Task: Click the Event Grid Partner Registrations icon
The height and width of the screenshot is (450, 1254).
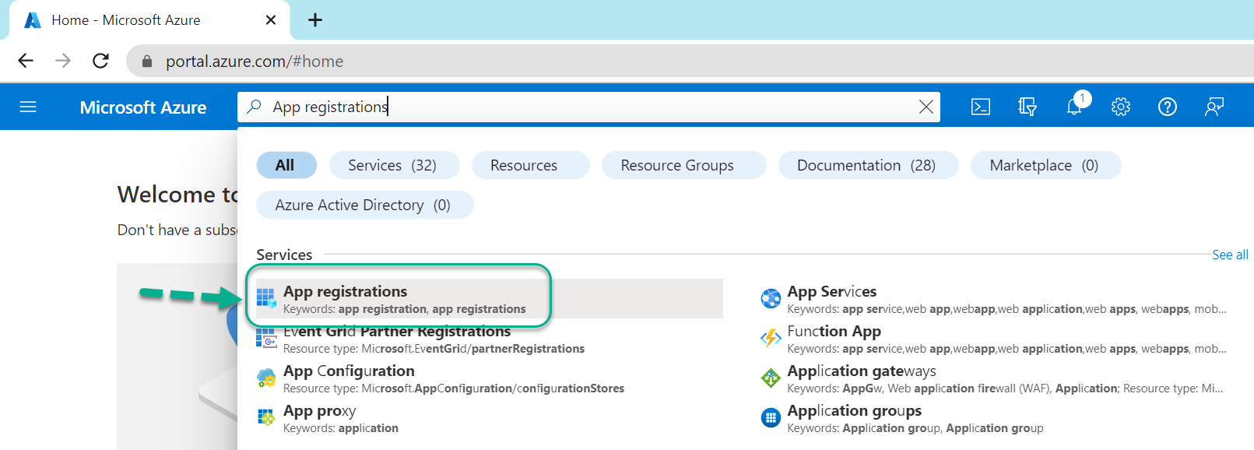Action: 266,338
